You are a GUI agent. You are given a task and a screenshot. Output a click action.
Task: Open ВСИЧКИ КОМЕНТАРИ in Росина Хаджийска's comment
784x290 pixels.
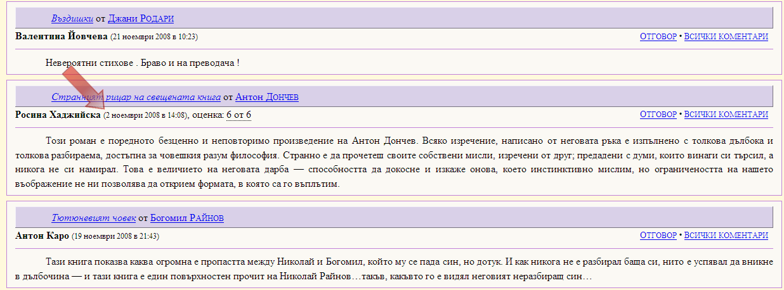coord(726,115)
